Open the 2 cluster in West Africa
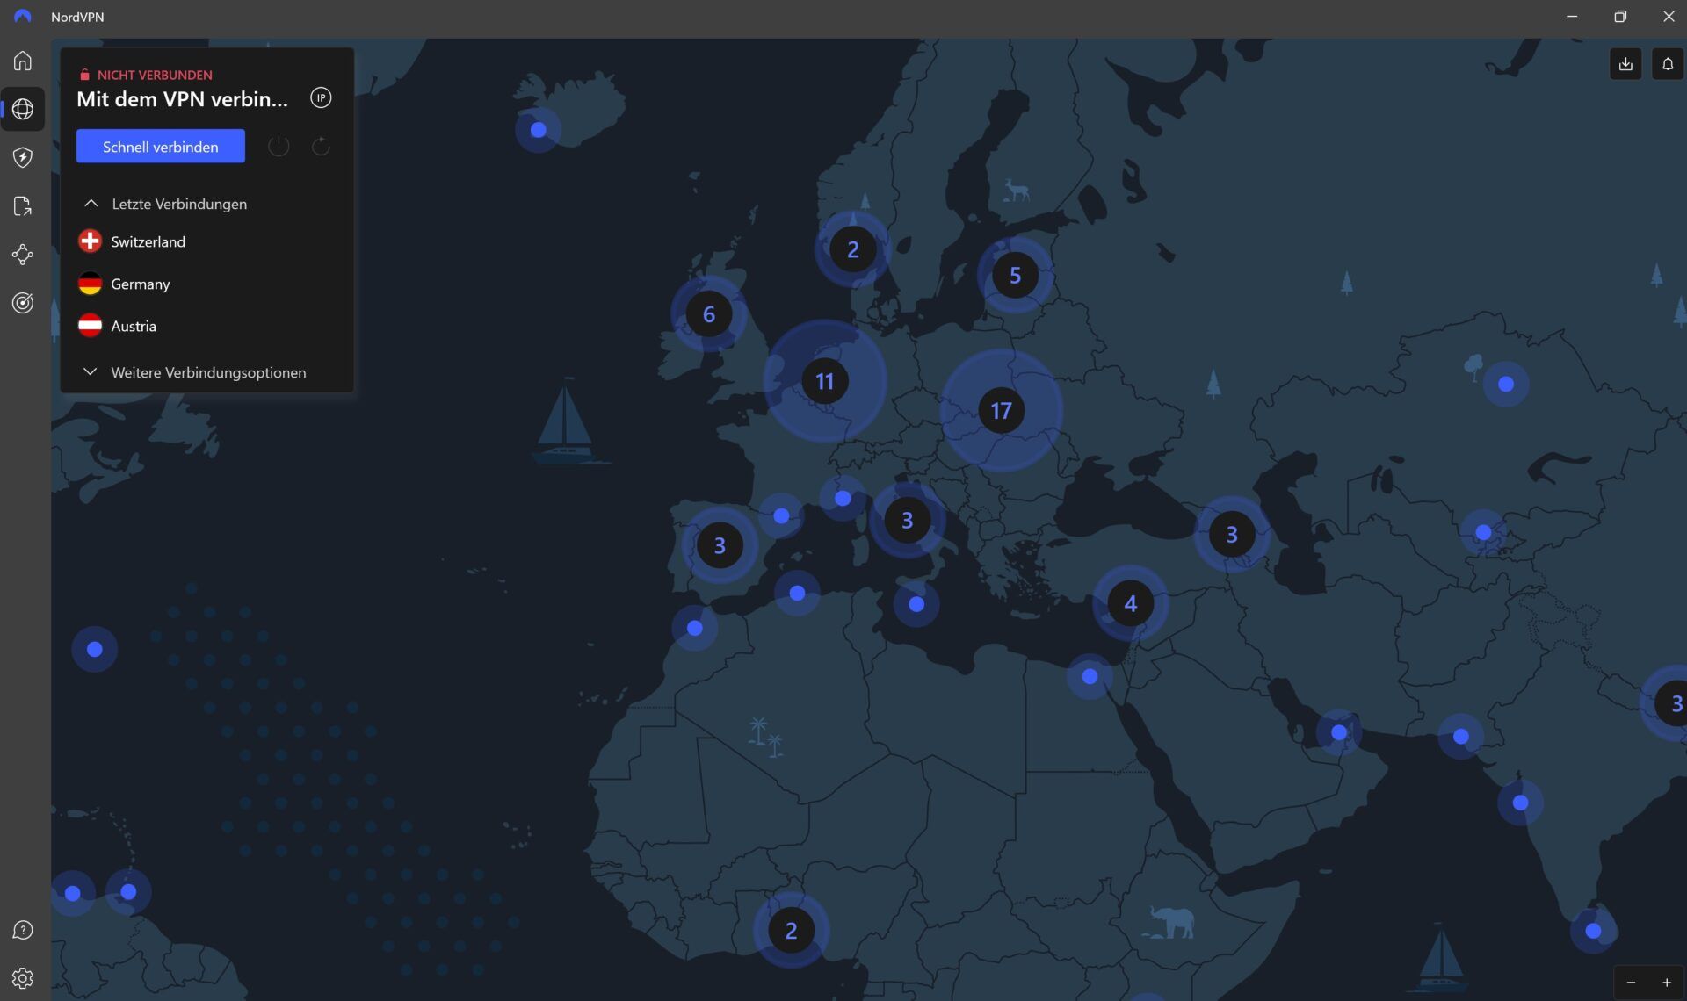 click(x=791, y=931)
